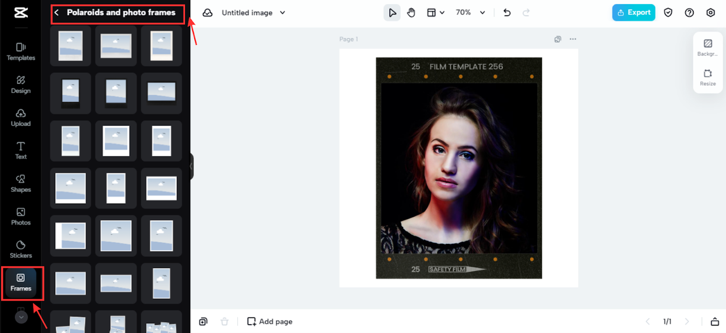Screen dimensions: 726x333
Task: Click the duplicate page icon at bottom left
Action: click(x=203, y=322)
